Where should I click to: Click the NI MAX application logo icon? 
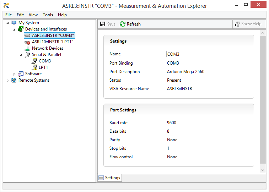[x=6, y=6]
